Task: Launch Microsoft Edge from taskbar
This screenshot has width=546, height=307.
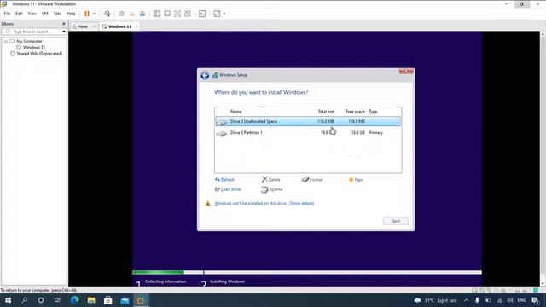Action: click(74, 300)
